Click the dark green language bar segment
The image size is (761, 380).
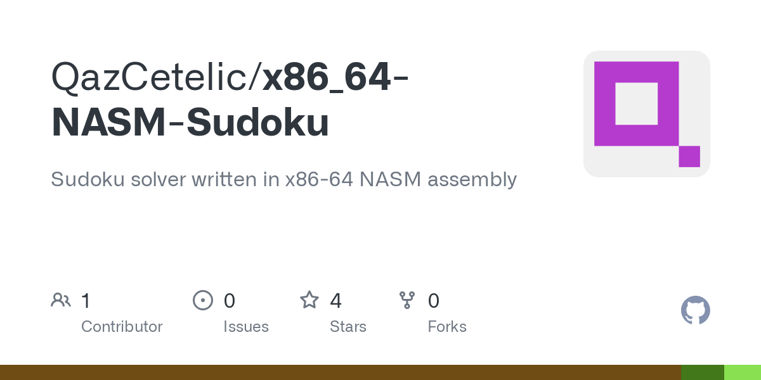(x=703, y=372)
